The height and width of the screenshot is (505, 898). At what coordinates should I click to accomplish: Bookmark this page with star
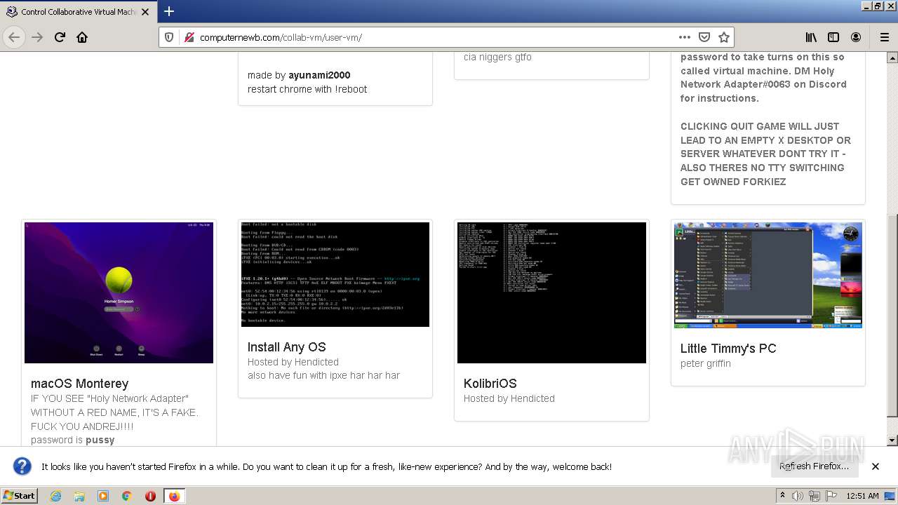point(724,37)
